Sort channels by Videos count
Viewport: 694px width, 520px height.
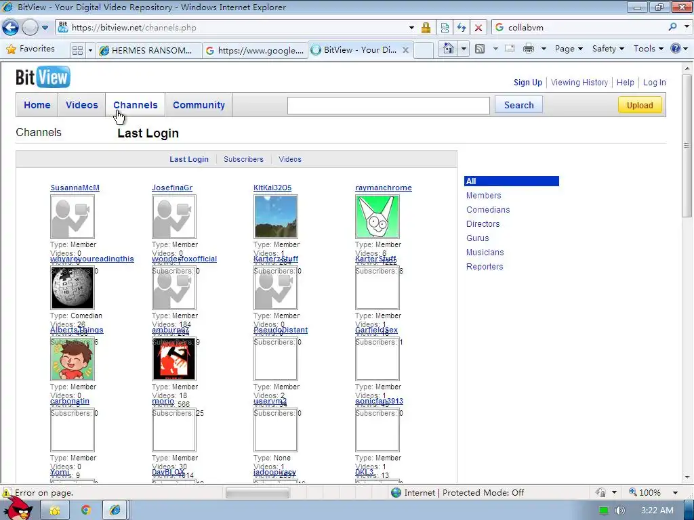point(290,159)
